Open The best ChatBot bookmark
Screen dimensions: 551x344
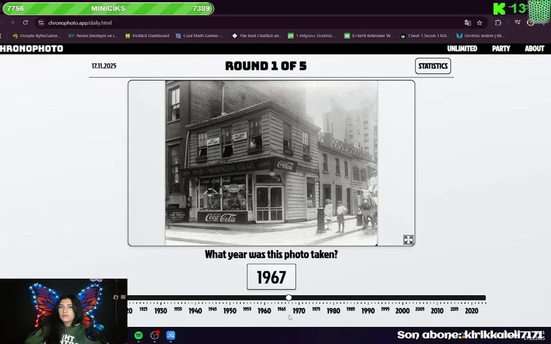click(x=257, y=35)
